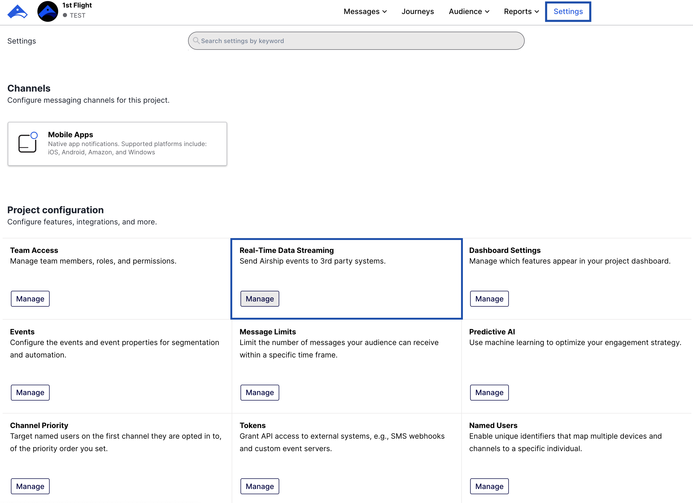Click the search magnifier icon

(196, 40)
